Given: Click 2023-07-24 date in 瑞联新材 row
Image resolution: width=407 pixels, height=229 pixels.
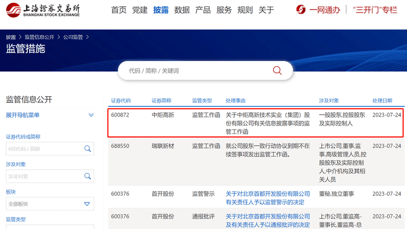Looking at the screenshot, I should coord(387,146).
